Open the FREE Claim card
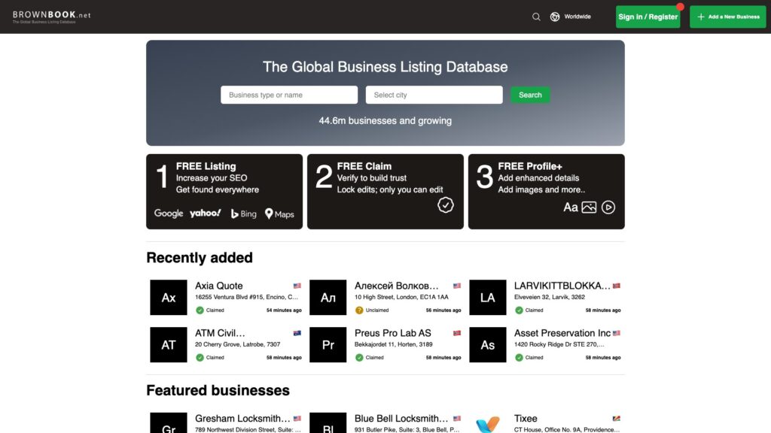This screenshot has width=771, height=433. coord(385,192)
